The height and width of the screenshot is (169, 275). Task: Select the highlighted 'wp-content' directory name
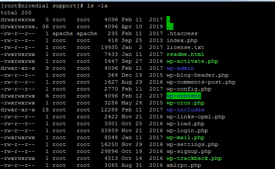[x=184, y=96]
